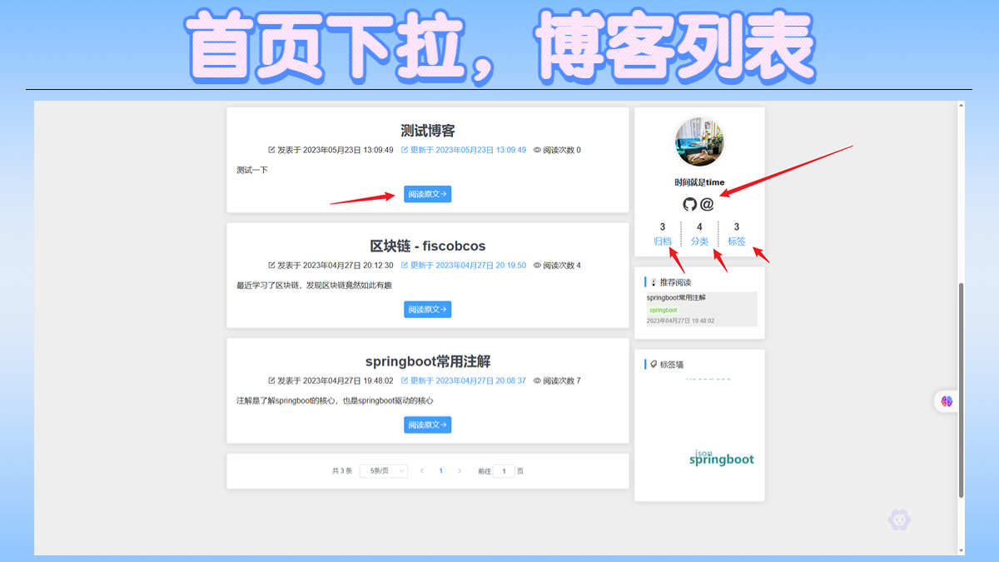Select page number 1 in pagination
Screen dimensions: 999x562
[440, 471]
